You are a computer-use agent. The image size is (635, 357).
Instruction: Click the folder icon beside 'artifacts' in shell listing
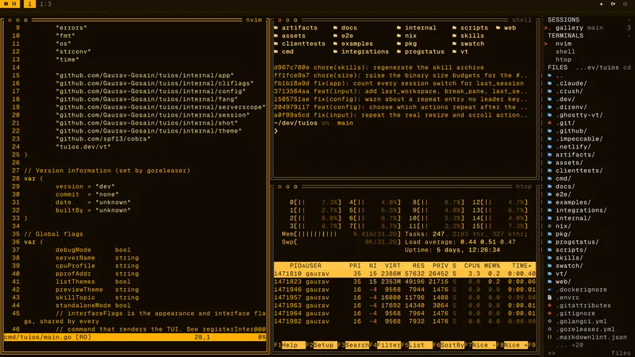[x=276, y=28]
